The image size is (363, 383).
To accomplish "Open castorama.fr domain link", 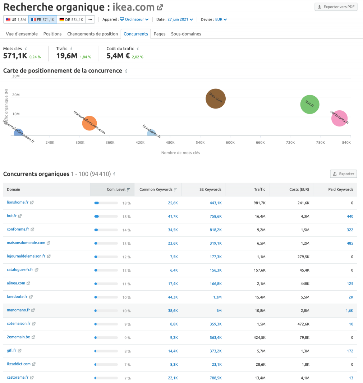I will (18, 377).
